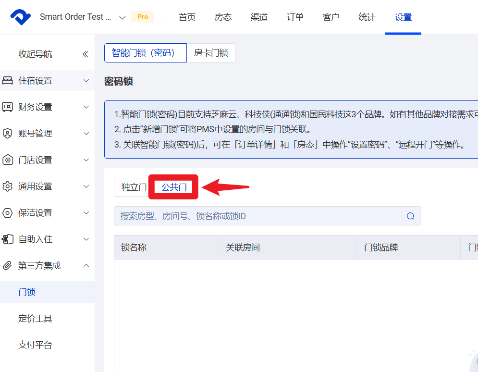Select the 独立门 toggle option
The height and width of the screenshot is (372, 478).
click(134, 187)
